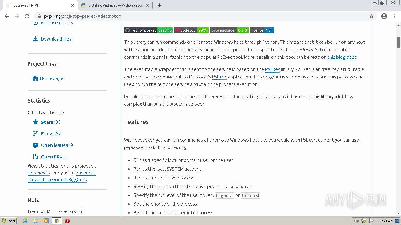Open a new browser tab

[x=159, y=5]
